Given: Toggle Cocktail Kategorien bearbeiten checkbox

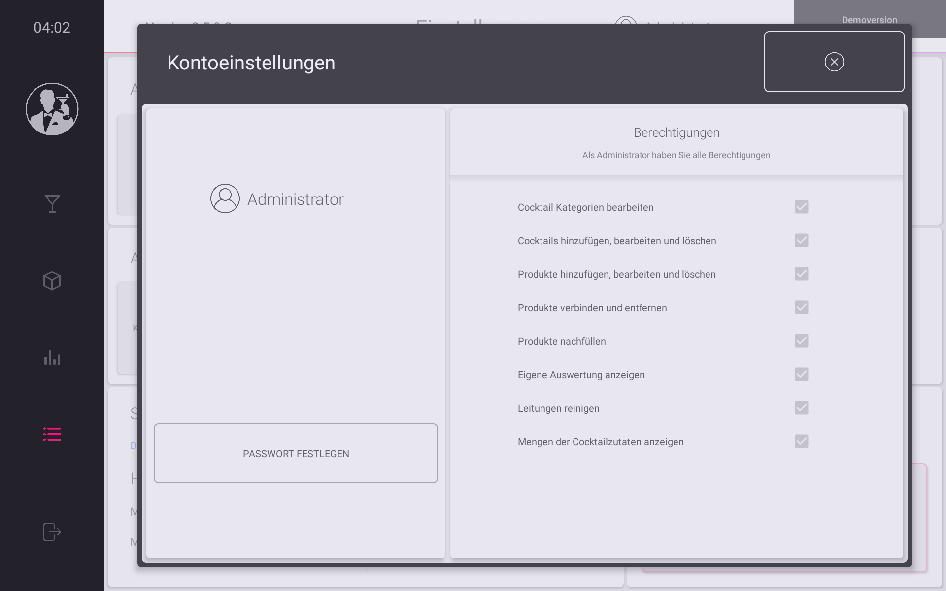Looking at the screenshot, I should pos(801,207).
